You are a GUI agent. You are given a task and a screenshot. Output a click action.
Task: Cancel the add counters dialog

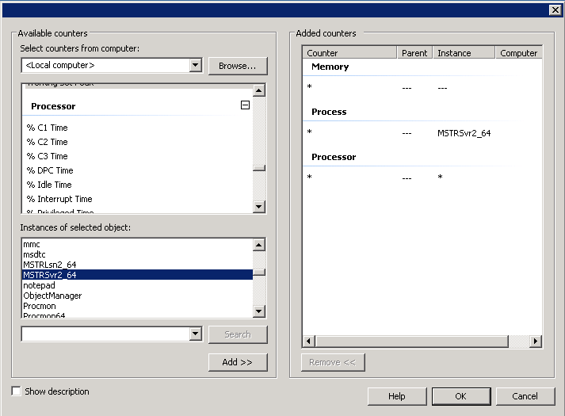525,396
